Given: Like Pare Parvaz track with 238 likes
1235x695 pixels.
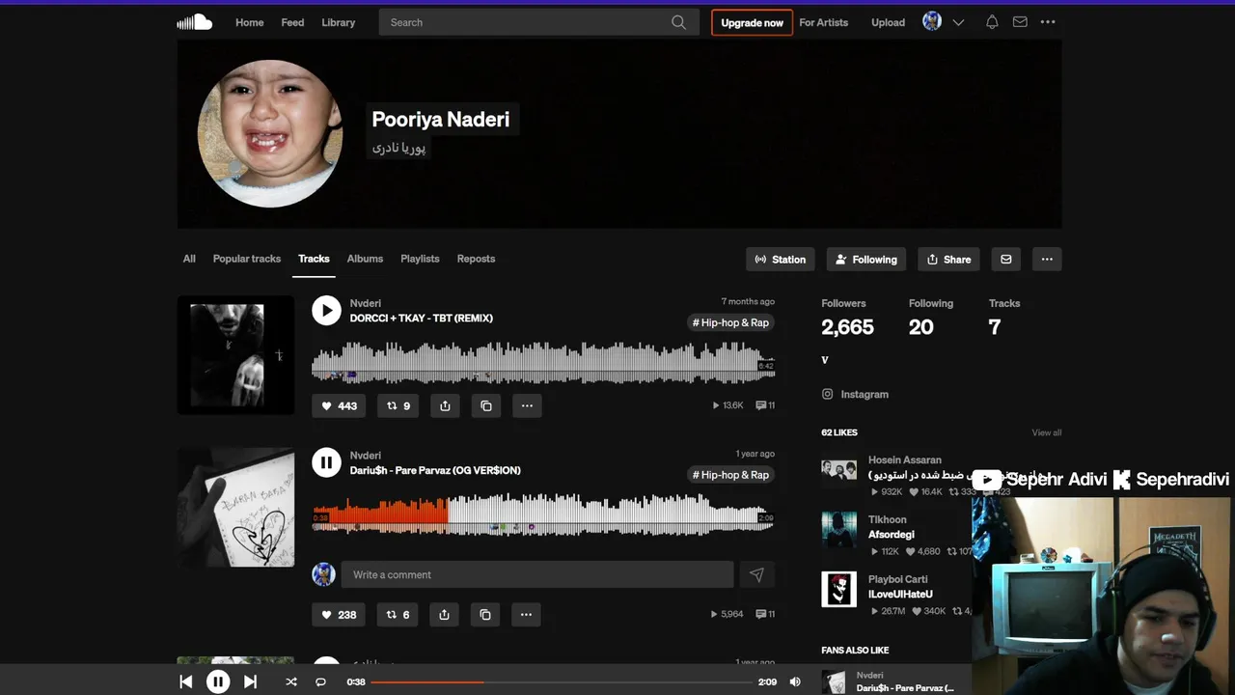Looking at the screenshot, I should coord(339,614).
